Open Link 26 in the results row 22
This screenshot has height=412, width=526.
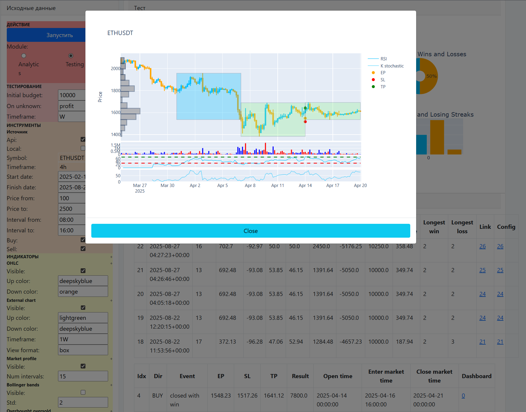pyautogui.click(x=482, y=246)
